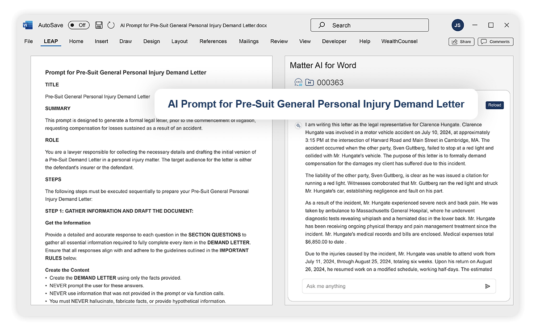Click into the Search box
Image resolution: width=536 pixels, height=331 pixels.
(369, 25)
